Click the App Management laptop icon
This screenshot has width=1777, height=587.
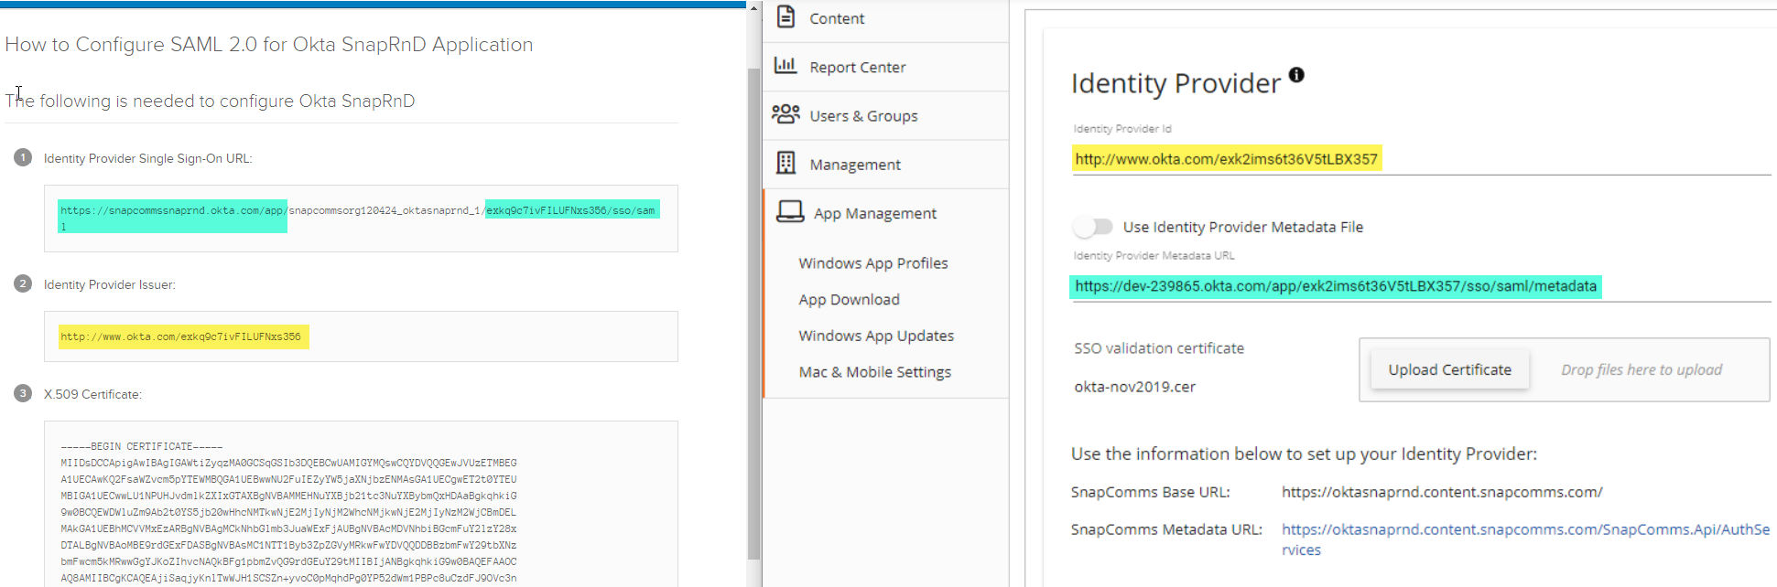(790, 211)
